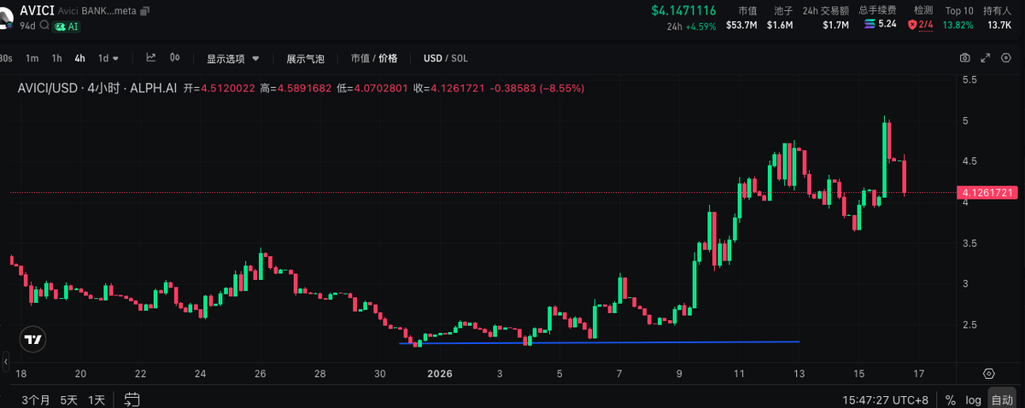This screenshot has width=1025, height=408.
Task: Click the 展示气泡 button
Action: pyautogui.click(x=305, y=59)
